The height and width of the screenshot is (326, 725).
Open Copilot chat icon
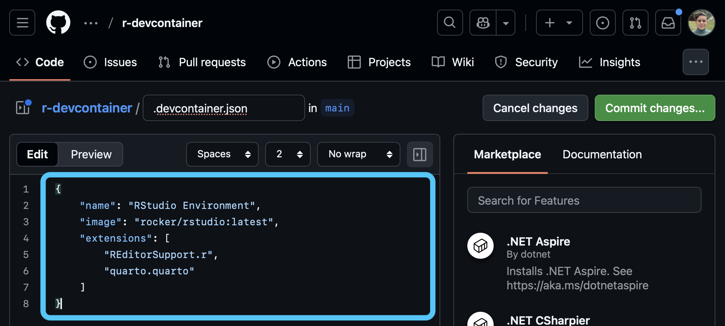point(483,23)
